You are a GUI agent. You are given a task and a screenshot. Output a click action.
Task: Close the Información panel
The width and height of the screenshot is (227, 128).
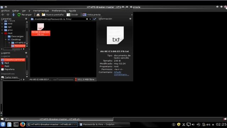(130, 19)
